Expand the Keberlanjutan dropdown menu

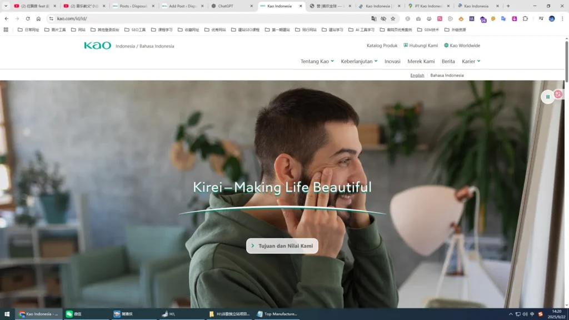tap(359, 61)
